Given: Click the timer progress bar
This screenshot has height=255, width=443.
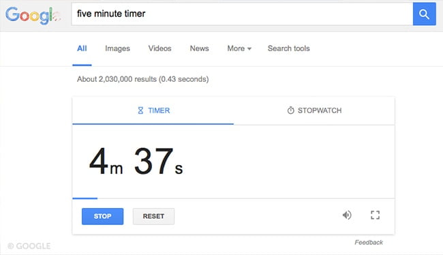Looking at the screenshot, I should coord(233,198).
